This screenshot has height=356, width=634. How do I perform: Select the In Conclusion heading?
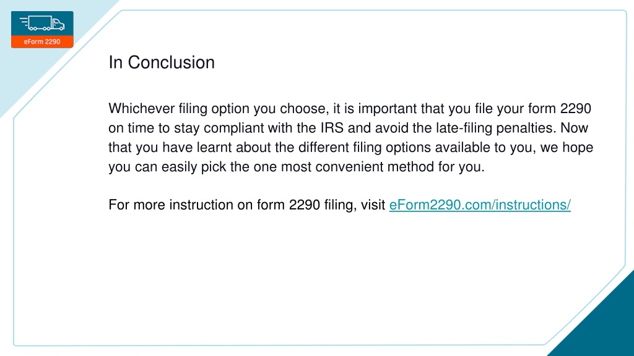[x=162, y=62]
